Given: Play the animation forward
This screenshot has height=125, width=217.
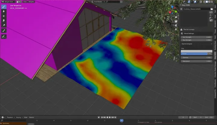Looking at the screenshot, I should click(x=110, y=117).
